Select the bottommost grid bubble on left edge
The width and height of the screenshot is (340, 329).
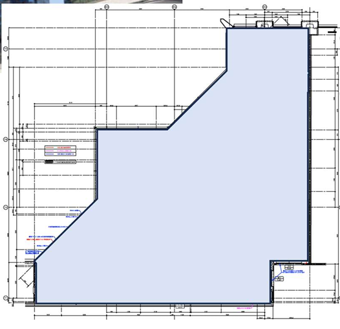tap(6, 297)
